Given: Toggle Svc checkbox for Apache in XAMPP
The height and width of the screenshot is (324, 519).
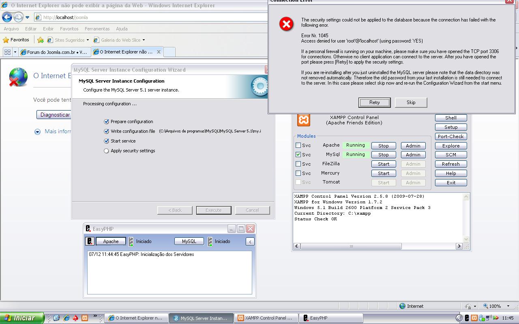Looking at the screenshot, I should coord(298,145).
